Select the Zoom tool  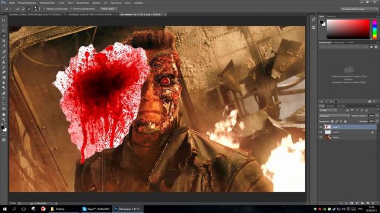[4, 120]
